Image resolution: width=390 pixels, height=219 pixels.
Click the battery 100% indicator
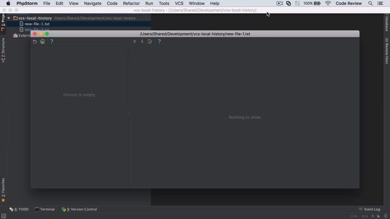point(312,4)
